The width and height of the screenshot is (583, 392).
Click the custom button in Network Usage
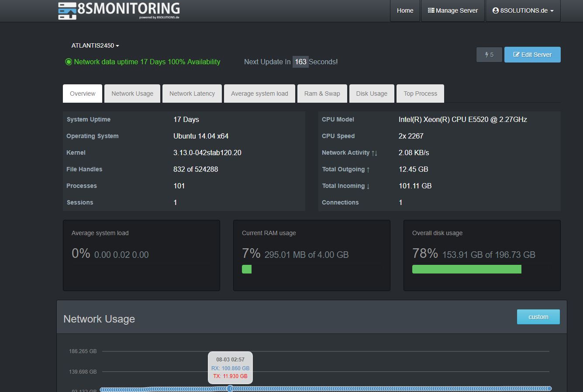tap(538, 317)
